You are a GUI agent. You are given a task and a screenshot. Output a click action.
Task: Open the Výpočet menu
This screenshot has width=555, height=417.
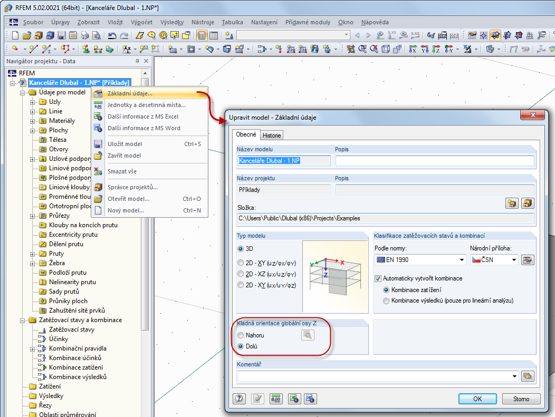[x=141, y=22]
